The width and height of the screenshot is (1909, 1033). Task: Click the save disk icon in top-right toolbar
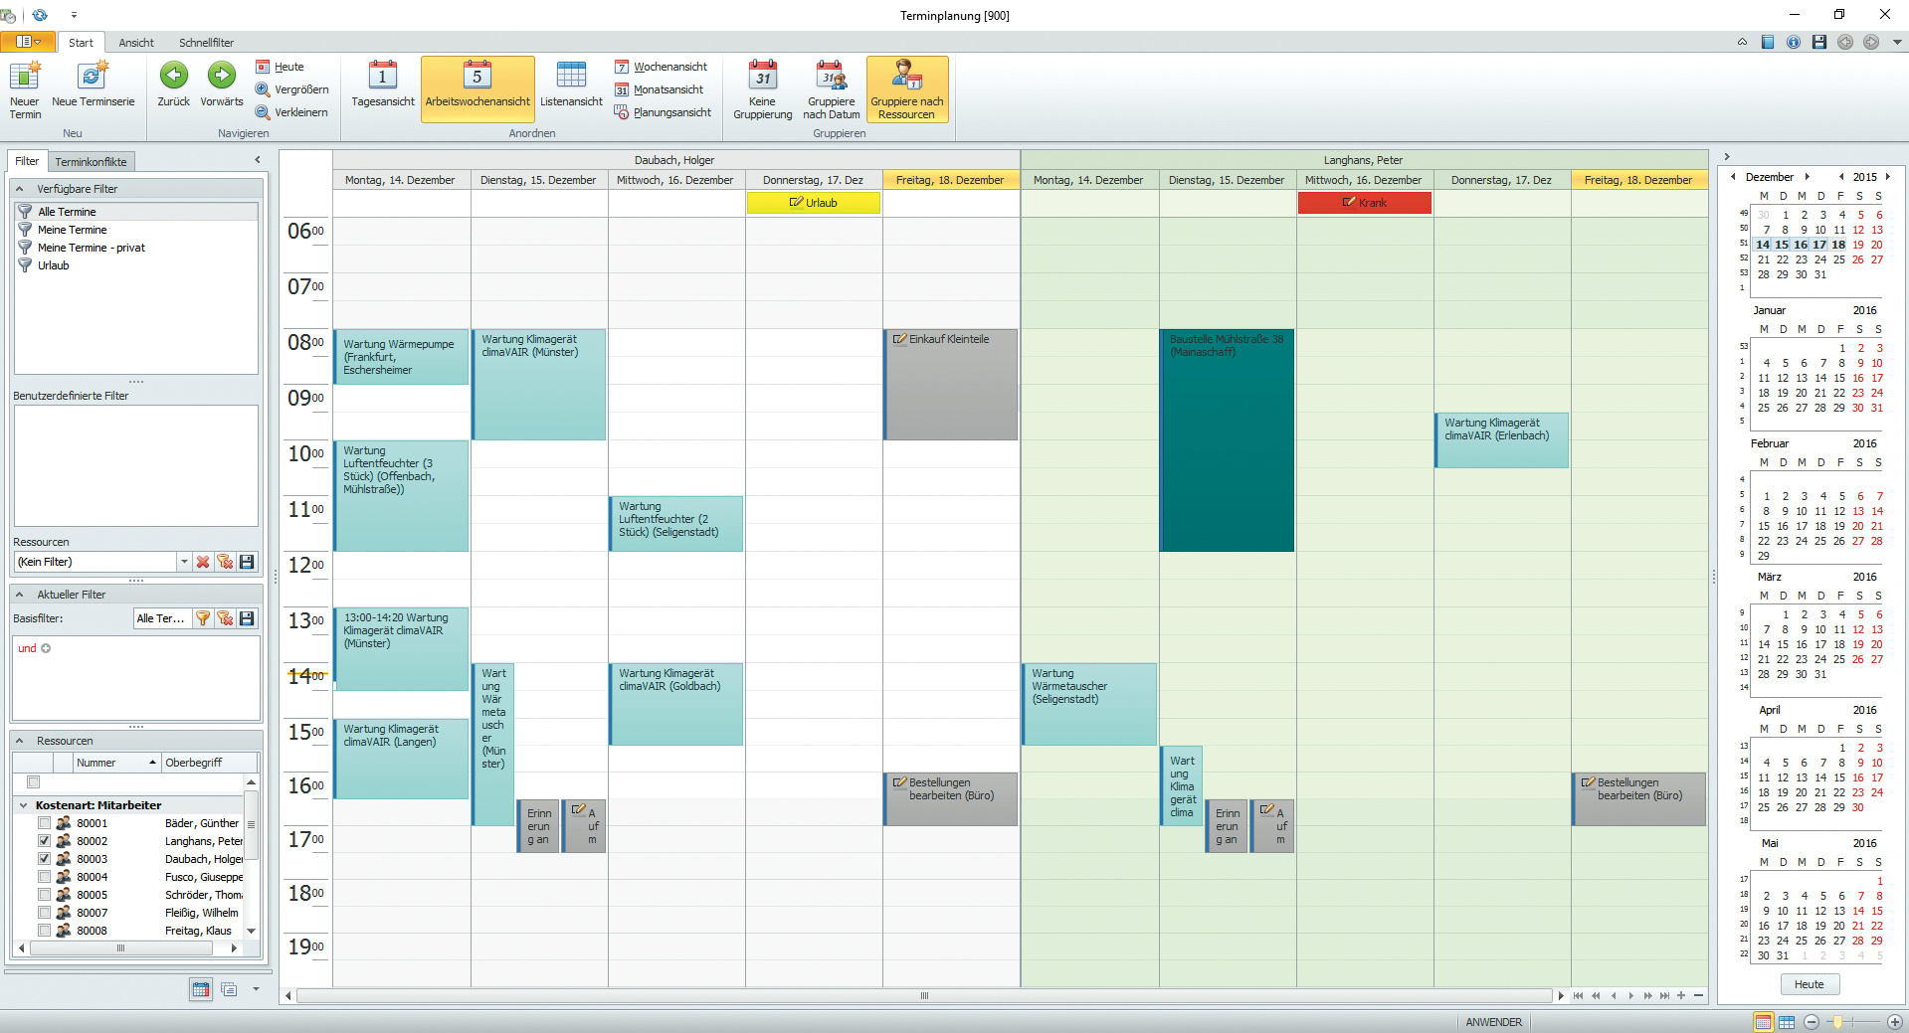[x=1819, y=42]
